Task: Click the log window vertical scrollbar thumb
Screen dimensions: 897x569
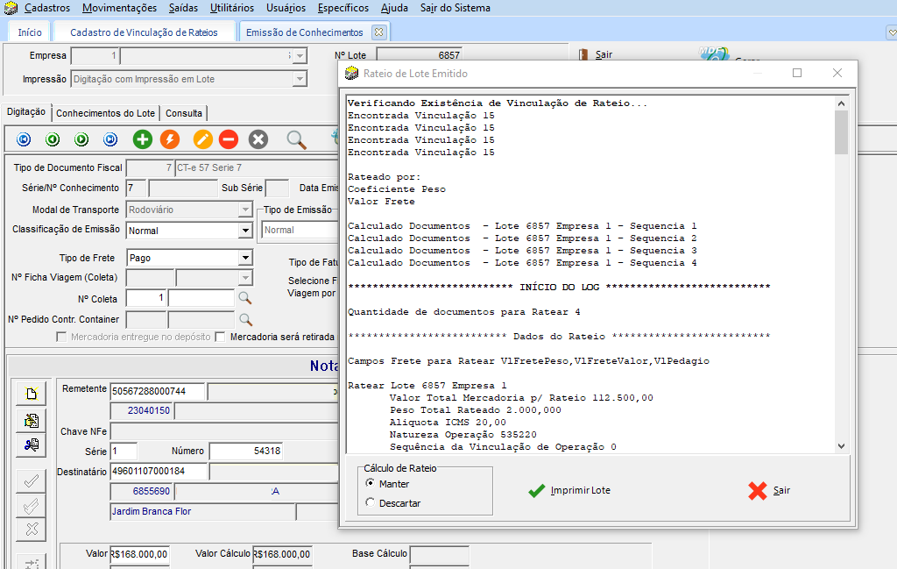Action: coord(841,132)
